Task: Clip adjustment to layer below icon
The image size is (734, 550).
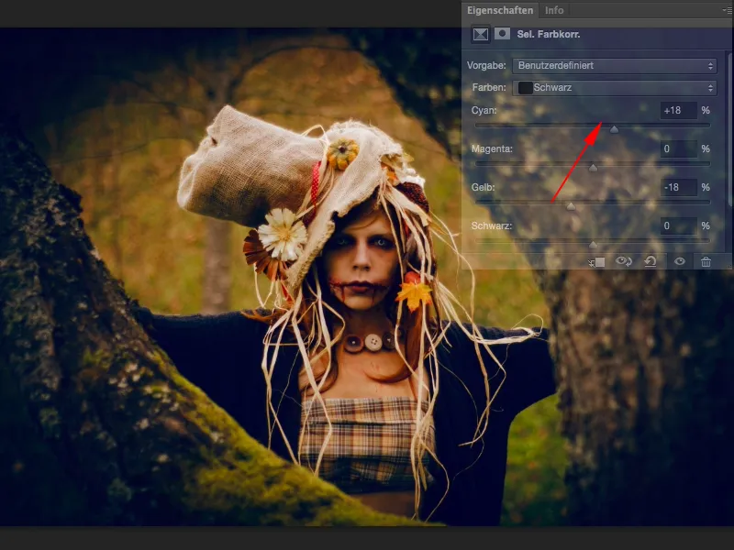Action: click(596, 262)
